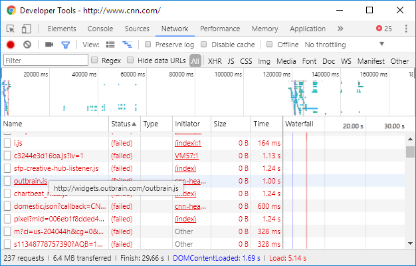Sort by the Initiator column header
Viewport: 416px width, 266px height.
coord(192,124)
